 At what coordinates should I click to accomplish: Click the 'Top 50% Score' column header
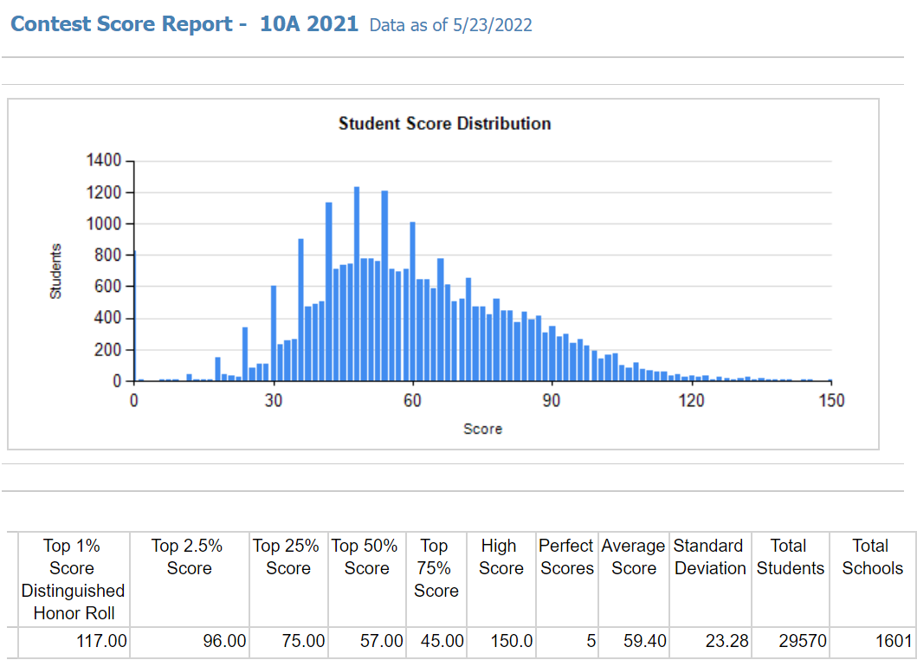366,579
